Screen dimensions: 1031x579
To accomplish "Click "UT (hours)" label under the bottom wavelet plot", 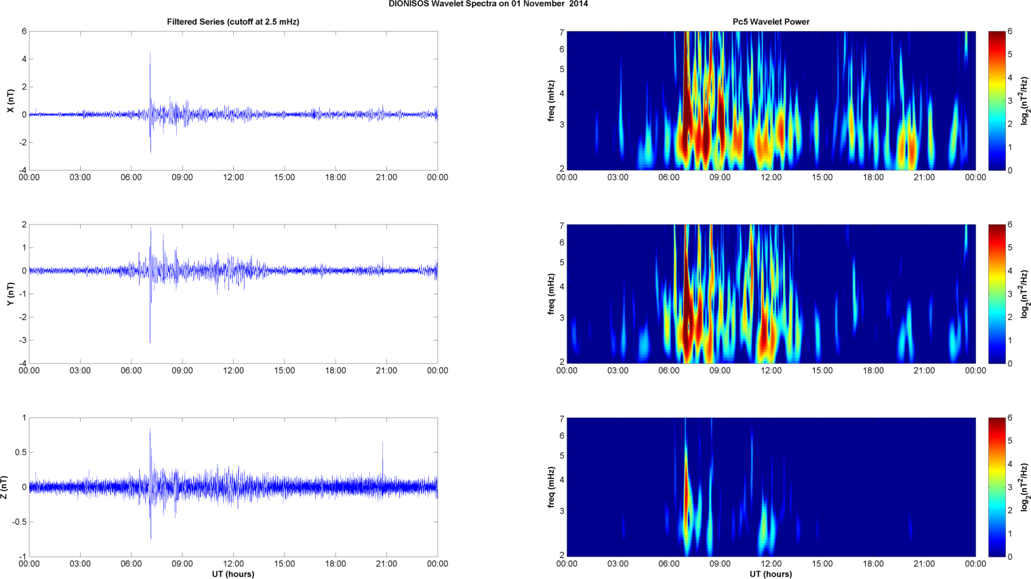I will (x=771, y=574).
